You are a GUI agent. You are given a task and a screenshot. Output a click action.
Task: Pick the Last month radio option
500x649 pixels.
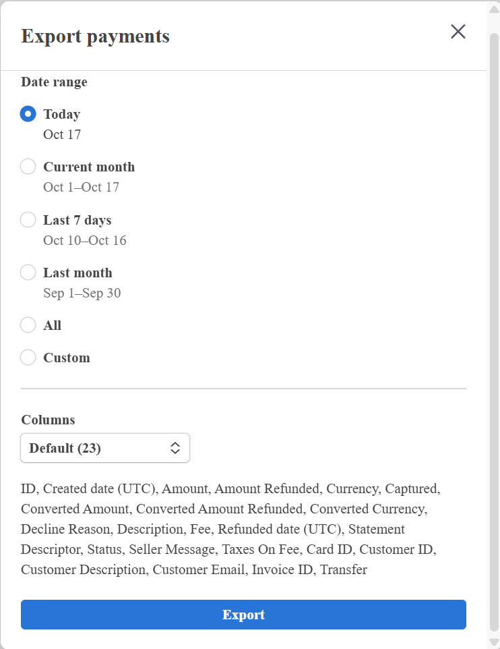[x=28, y=273]
